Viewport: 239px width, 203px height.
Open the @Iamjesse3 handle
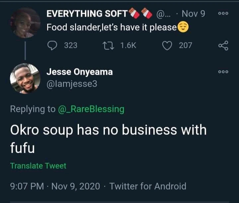click(x=72, y=84)
